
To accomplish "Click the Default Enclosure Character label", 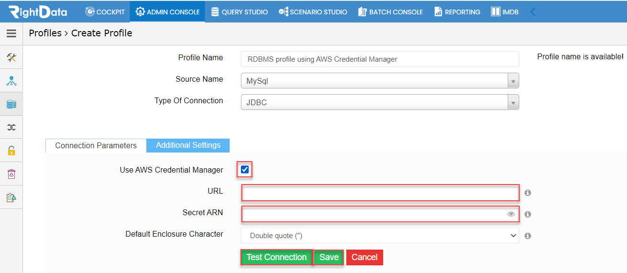I will (174, 234).
